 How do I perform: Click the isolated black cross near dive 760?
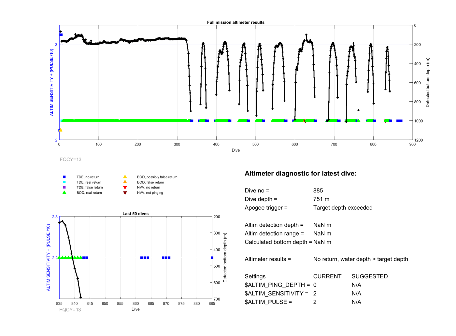pos(358,110)
